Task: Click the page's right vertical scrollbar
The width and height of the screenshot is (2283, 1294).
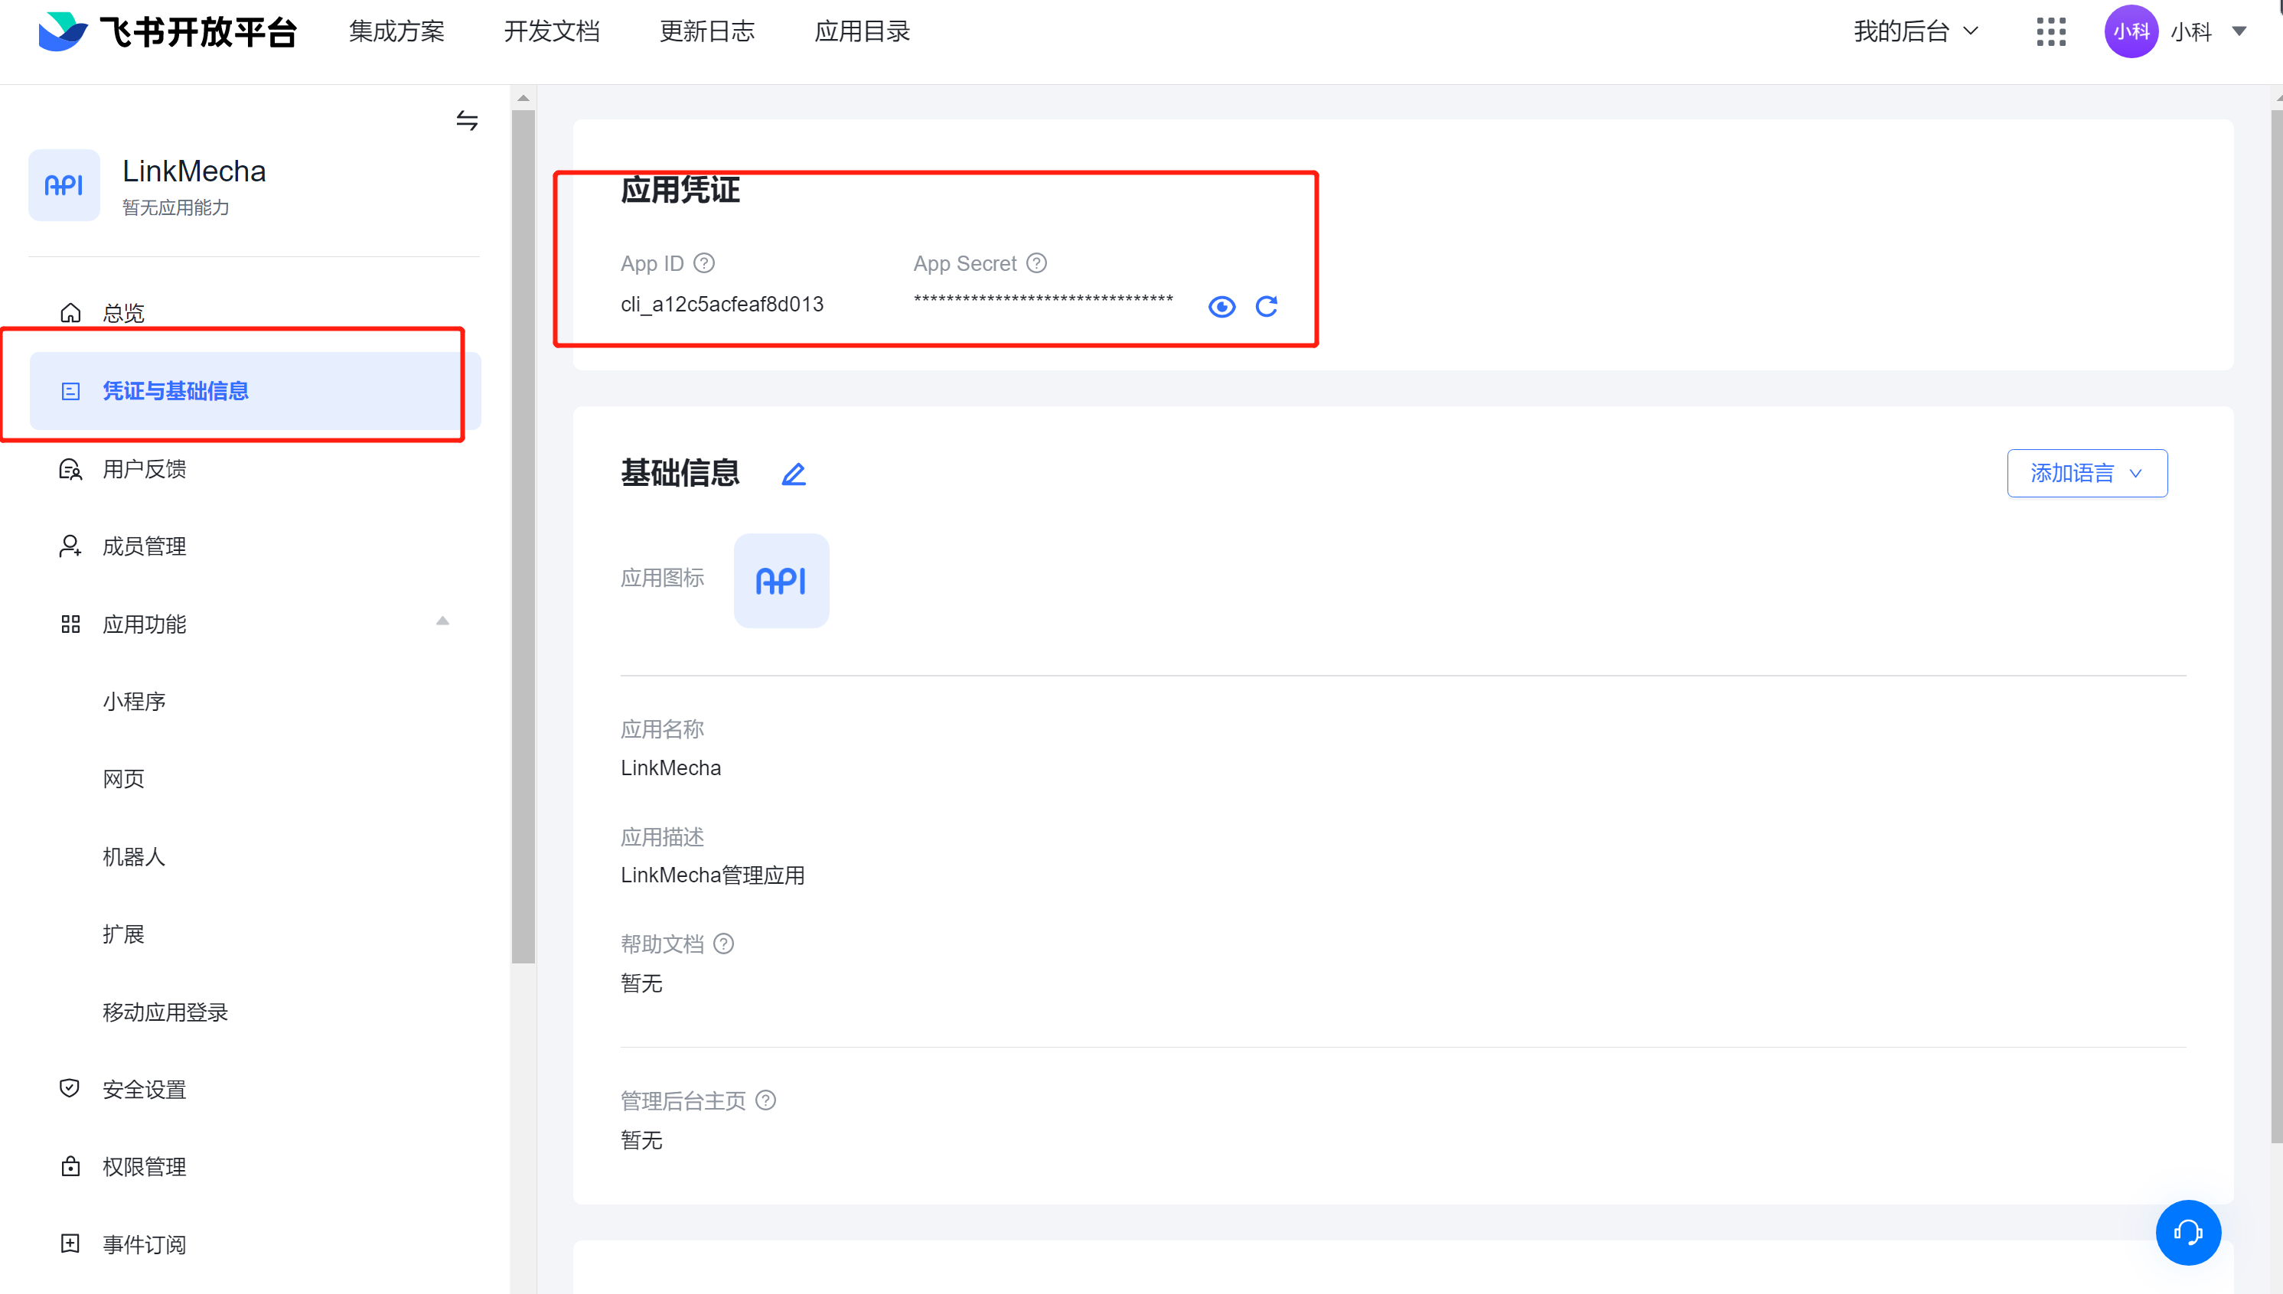Action: [x=2276, y=627]
